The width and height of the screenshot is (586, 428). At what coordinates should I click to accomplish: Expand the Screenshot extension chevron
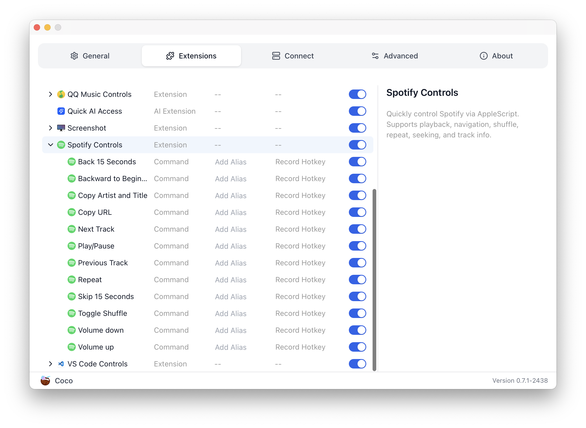[51, 128]
